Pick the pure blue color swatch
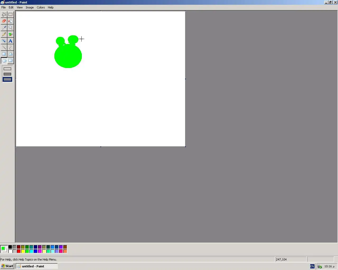This screenshot has width=338, height=270. pyautogui.click(x=35, y=251)
